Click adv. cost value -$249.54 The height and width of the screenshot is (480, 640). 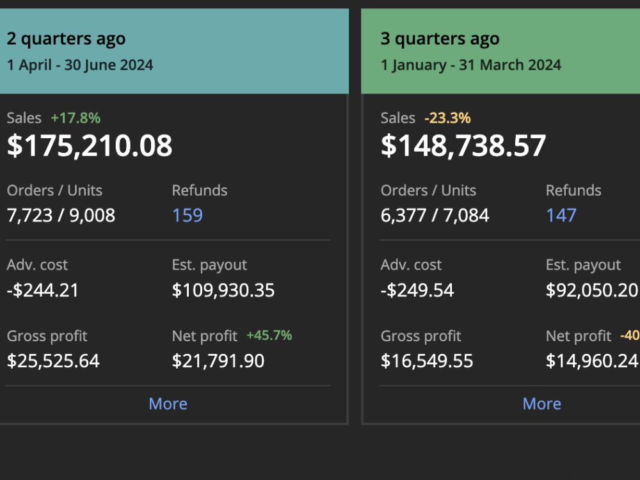pyautogui.click(x=417, y=290)
